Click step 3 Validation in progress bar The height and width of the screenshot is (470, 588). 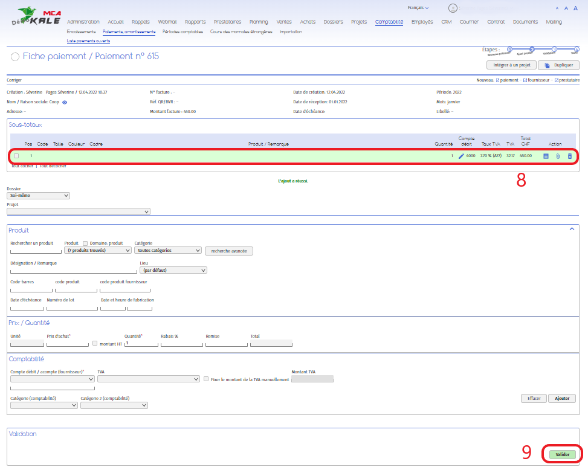coord(554,50)
